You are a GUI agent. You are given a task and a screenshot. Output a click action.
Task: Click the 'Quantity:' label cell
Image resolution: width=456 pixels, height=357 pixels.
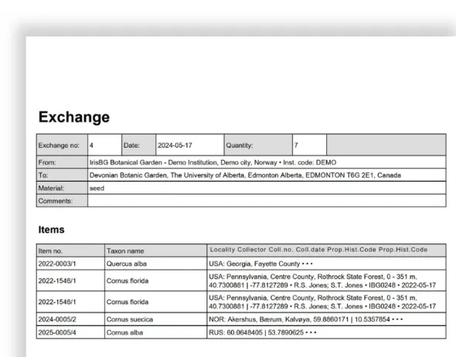point(258,144)
